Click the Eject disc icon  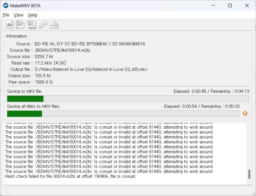(54, 25)
